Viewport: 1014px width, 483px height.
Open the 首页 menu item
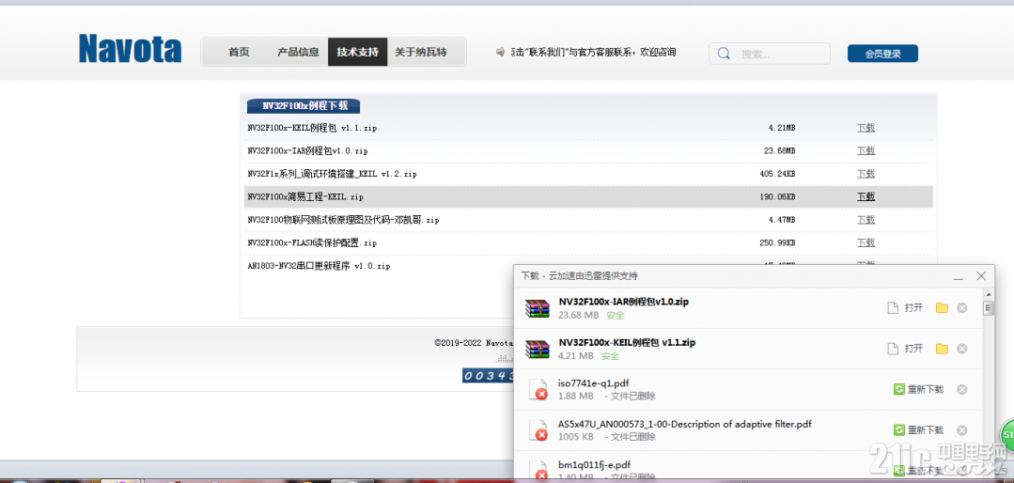pyautogui.click(x=239, y=53)
